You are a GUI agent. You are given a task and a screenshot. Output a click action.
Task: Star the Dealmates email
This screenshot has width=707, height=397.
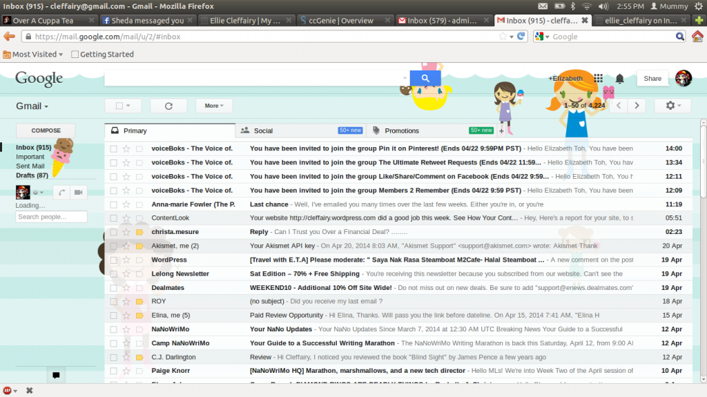point(126,288)
